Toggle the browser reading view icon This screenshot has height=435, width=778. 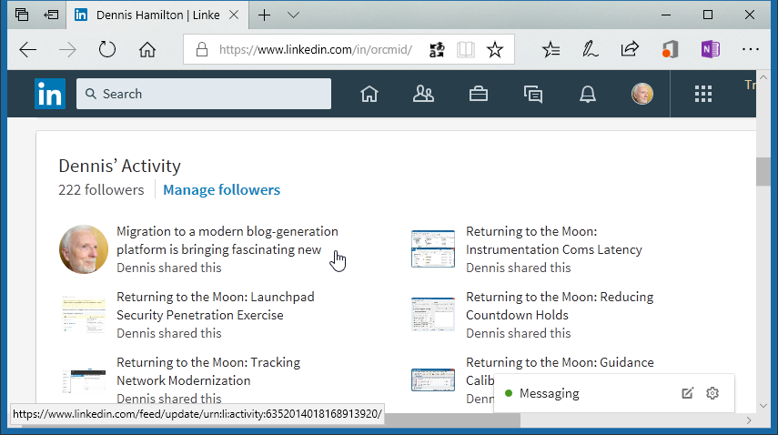pyautogui.click(x=466, y=50)
